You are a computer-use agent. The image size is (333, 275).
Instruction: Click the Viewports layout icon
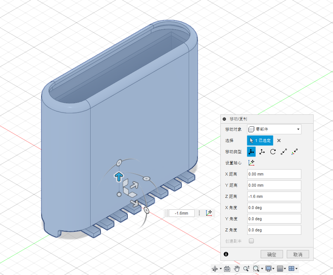tap(291, 269)
